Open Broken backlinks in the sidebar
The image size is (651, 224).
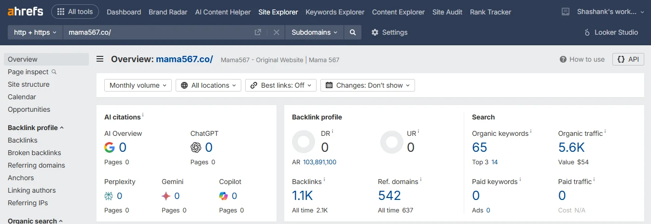click(34, 153)
